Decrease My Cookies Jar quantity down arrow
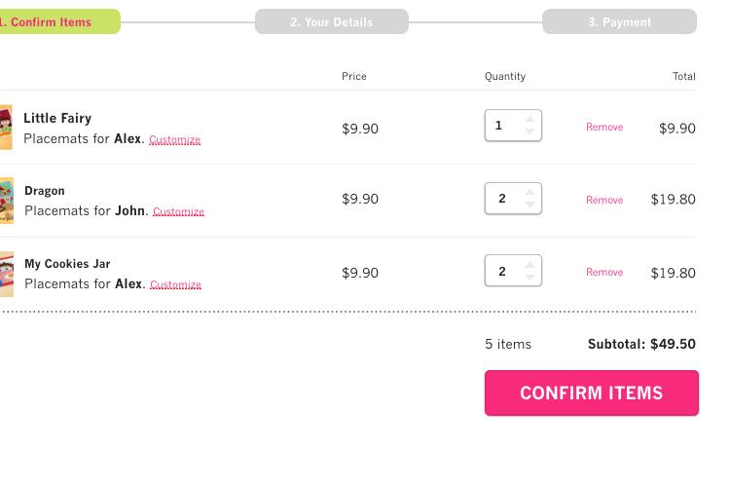The image size is (730, 487). tap(529, 278)
